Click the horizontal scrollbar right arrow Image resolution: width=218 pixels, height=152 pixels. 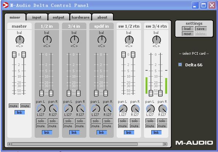[x=165, y=144]
